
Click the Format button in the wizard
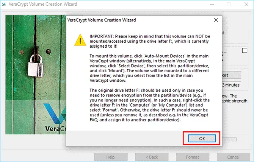(193, 157)
